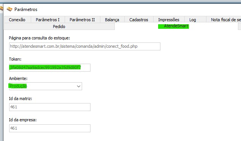Select the Balança tab
Viewport: 241px width, 141px height.
coord(112,20)
